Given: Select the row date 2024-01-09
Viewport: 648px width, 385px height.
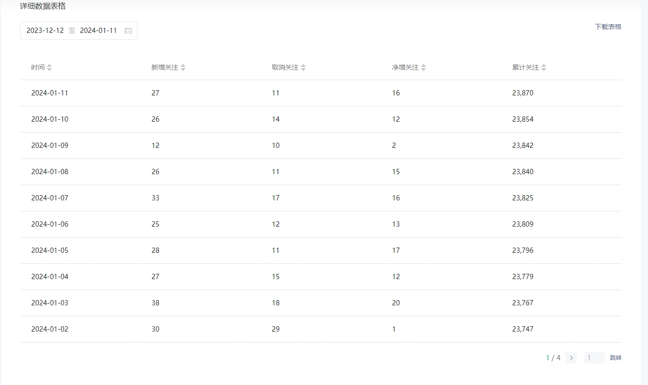Looking at the screenshot, I should [50, 146].
